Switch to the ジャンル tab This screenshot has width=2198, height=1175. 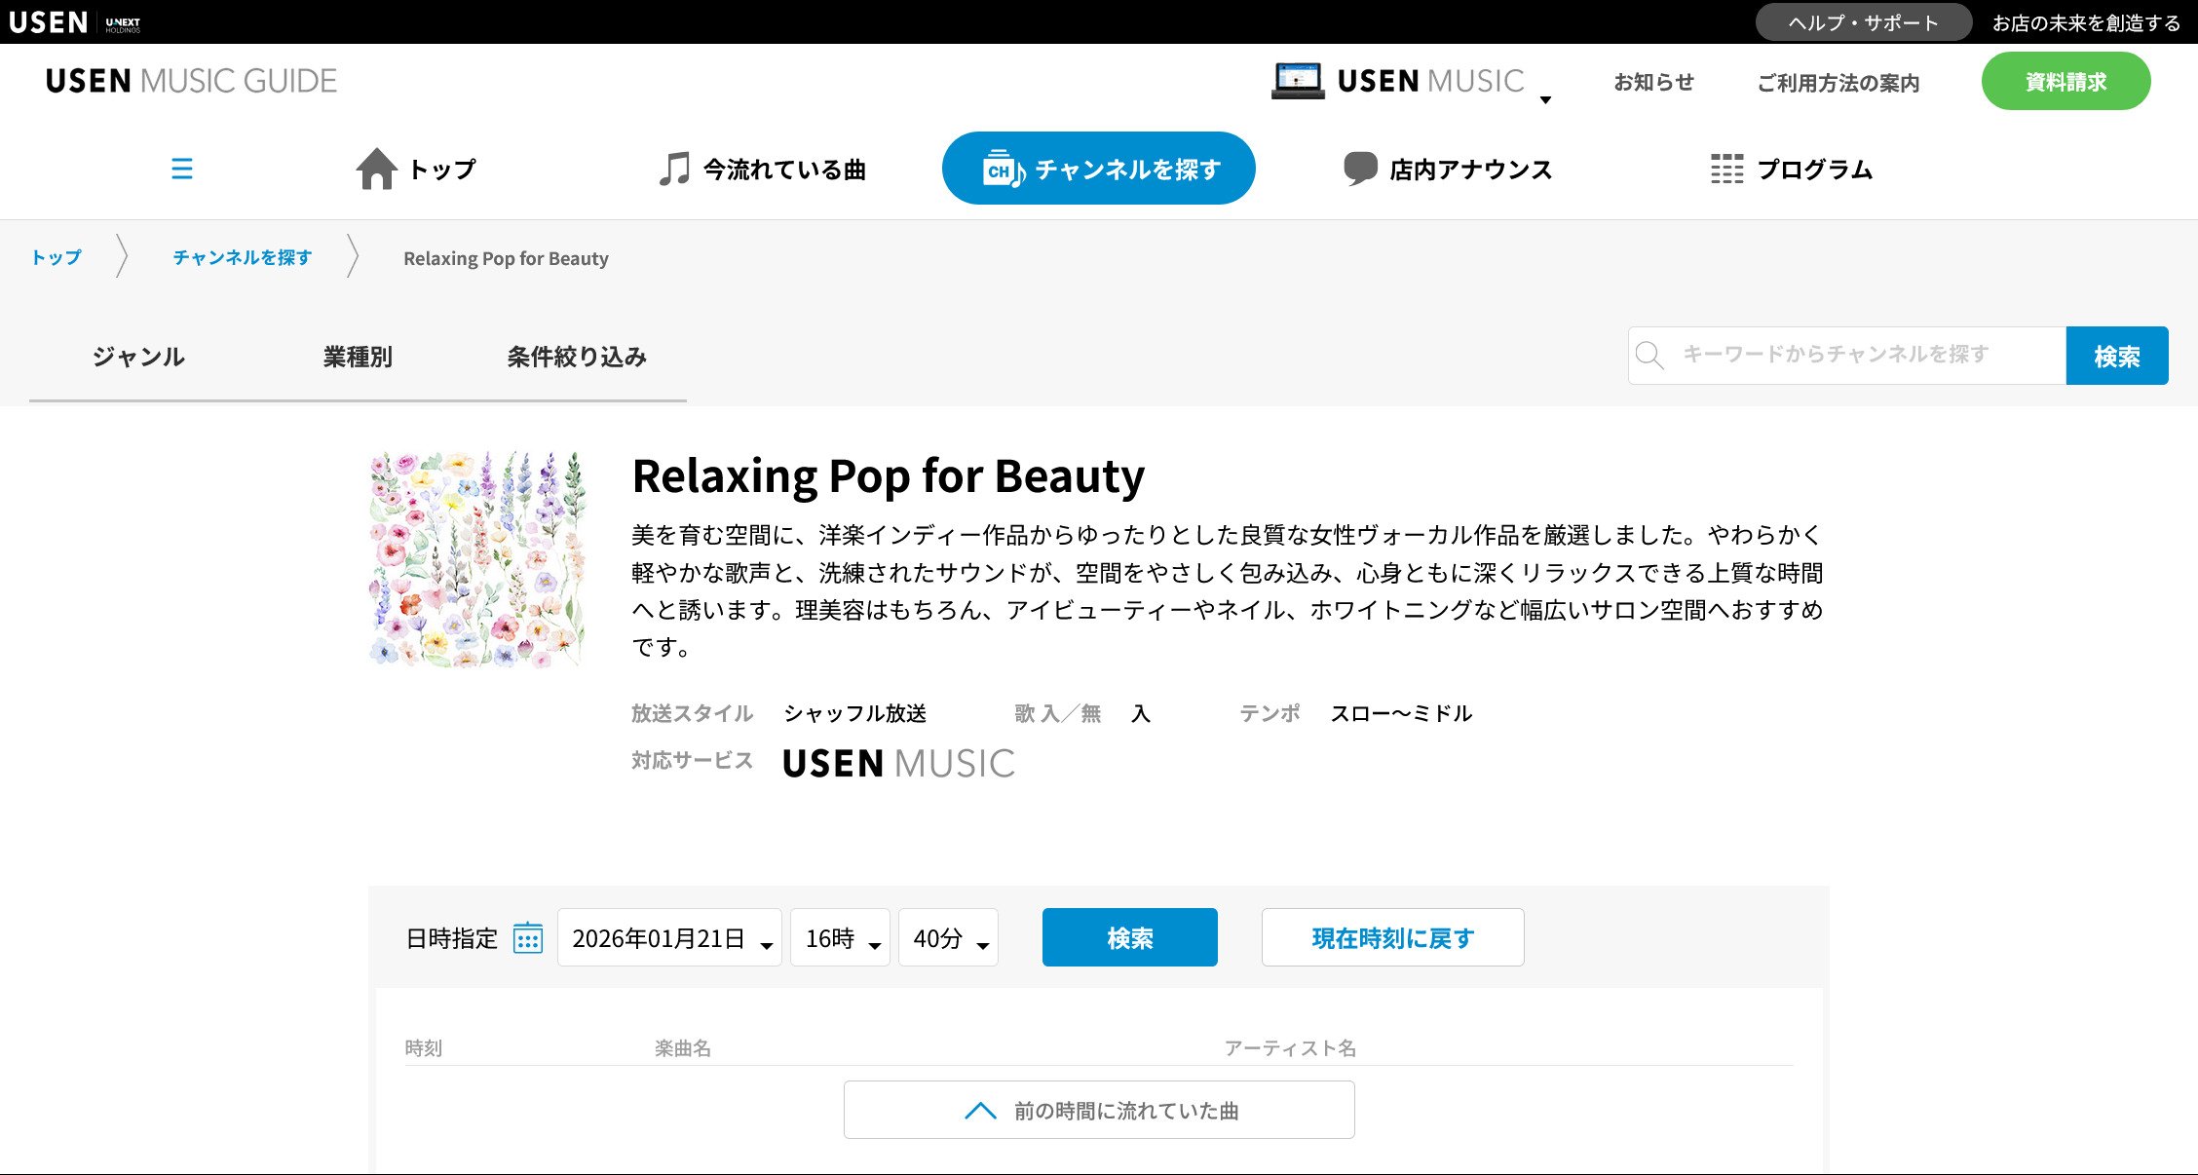point(138,357)
